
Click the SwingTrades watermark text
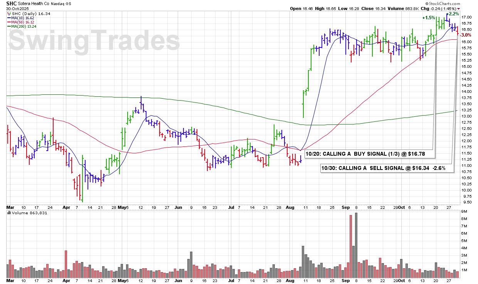pyautogui.click(x=94, y=41)
